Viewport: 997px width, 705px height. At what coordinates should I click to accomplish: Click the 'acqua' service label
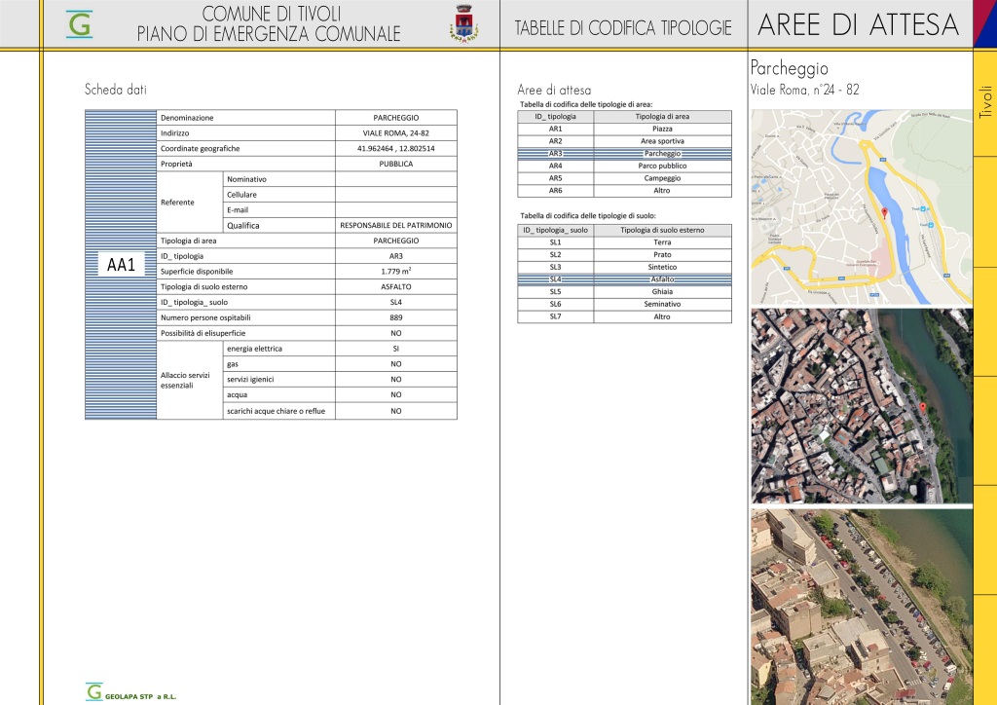[238, 394]
